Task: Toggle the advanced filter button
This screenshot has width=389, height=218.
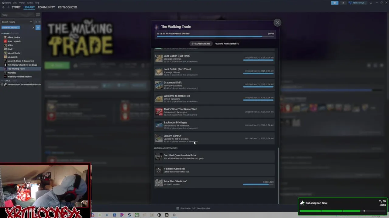Action: (x=38, y=28)
